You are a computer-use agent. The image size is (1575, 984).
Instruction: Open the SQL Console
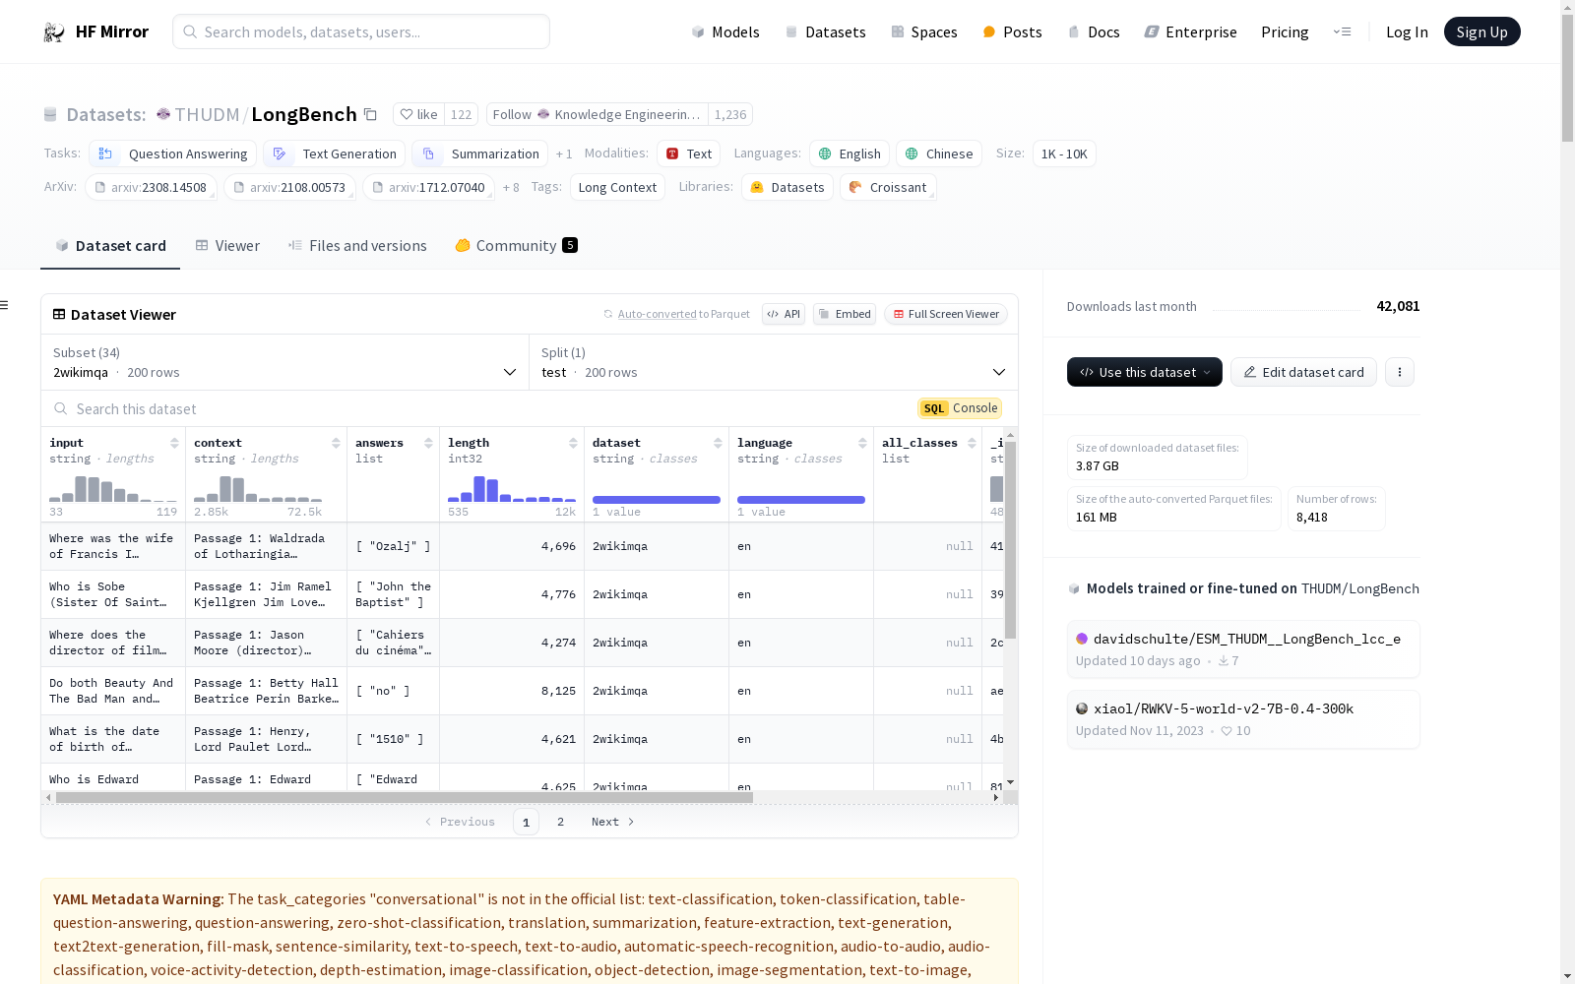[960, 408]
